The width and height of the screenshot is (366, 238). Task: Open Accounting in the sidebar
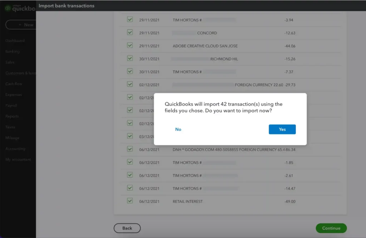(x=15, y=149)
